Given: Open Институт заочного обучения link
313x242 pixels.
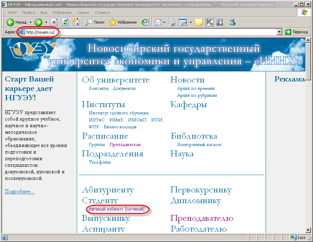Looking at the screenshot, I should pos(119,113).
